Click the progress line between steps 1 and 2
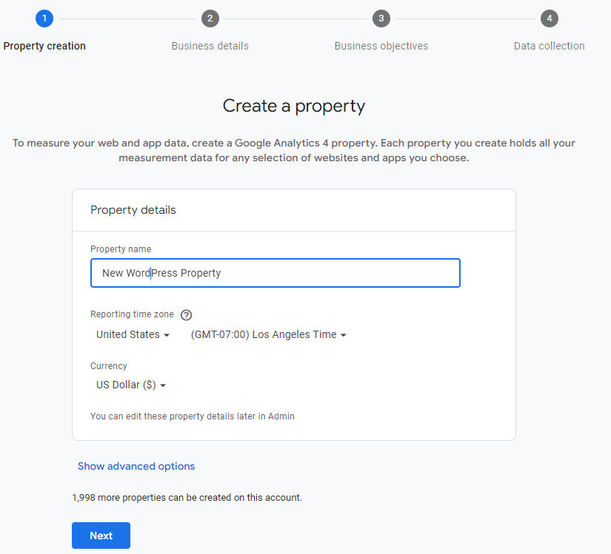 pyautogui.click(x=126, y=18)
